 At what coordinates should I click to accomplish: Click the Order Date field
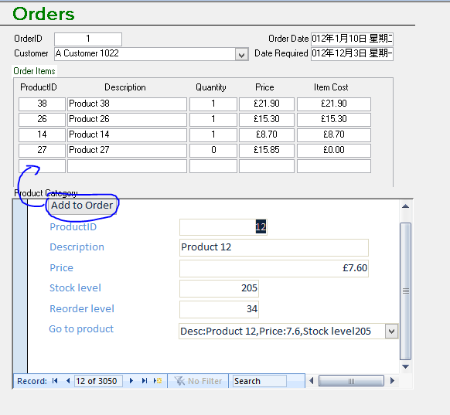pos(352,39)
